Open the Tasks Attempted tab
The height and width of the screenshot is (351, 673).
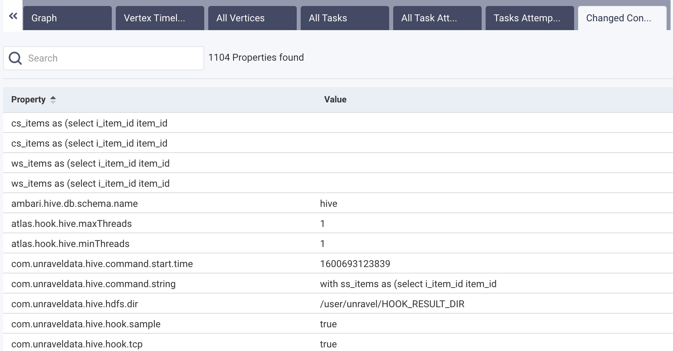click(530, 18)
